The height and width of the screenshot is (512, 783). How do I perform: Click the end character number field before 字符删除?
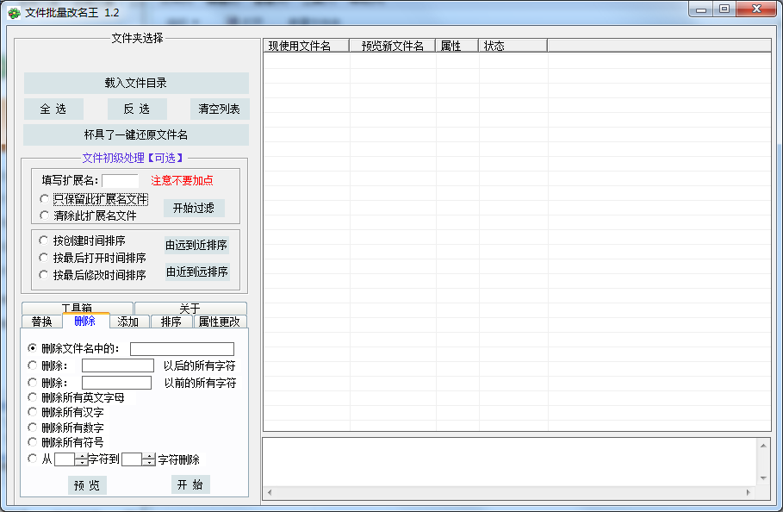point(132,459)
